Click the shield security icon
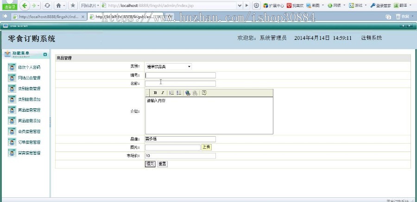Viewport: 417px width, 202px height. coord(256,5)
